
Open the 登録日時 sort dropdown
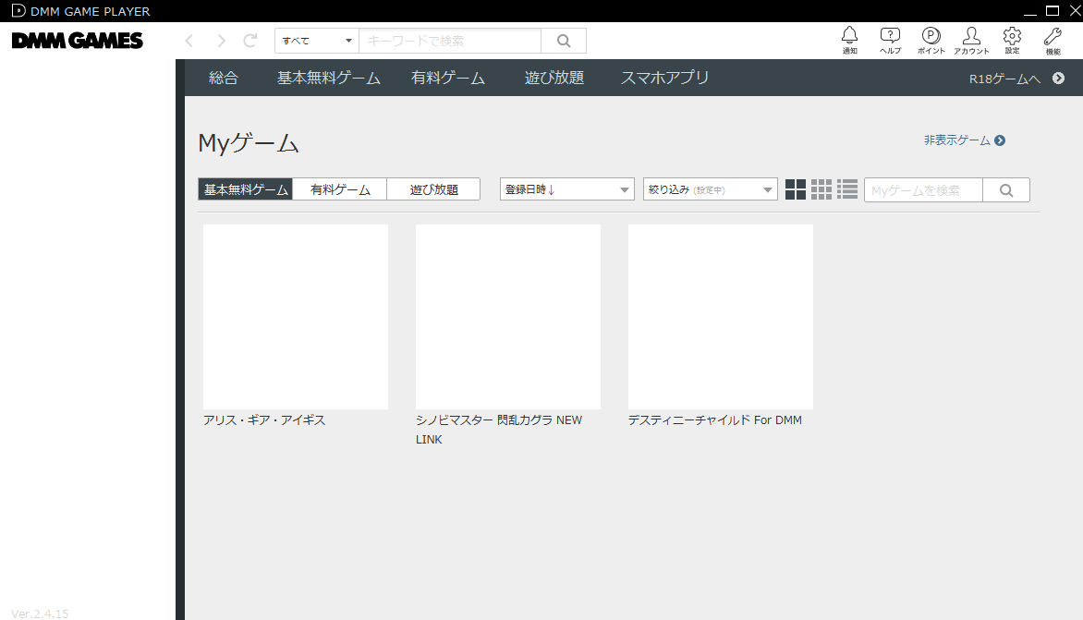click(567, 189)
